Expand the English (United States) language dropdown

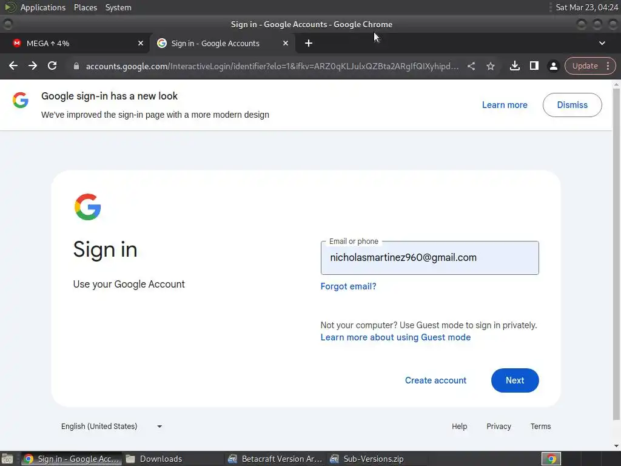[x=112, y=427]
